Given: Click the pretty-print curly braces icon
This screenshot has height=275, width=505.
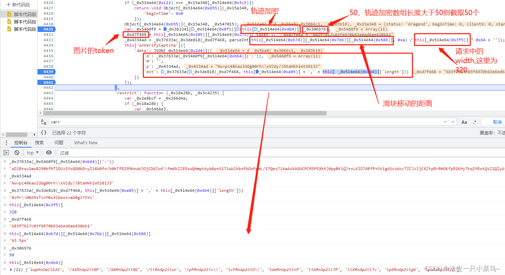Looking at the screenshot, I should point(44,133).
